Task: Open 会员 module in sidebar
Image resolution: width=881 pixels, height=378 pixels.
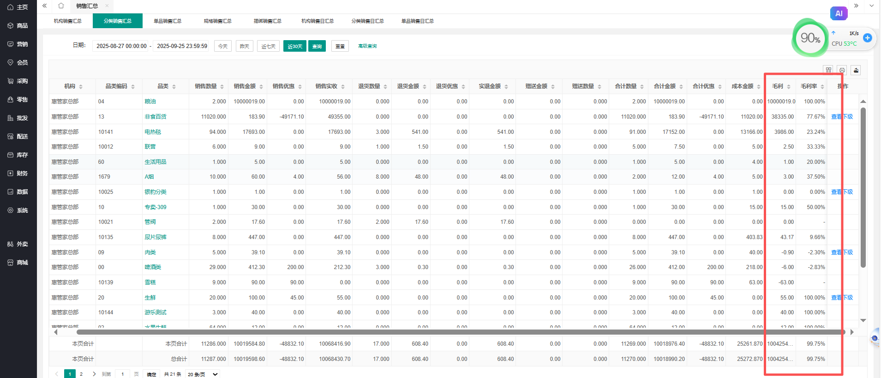Action: [18, 63]
